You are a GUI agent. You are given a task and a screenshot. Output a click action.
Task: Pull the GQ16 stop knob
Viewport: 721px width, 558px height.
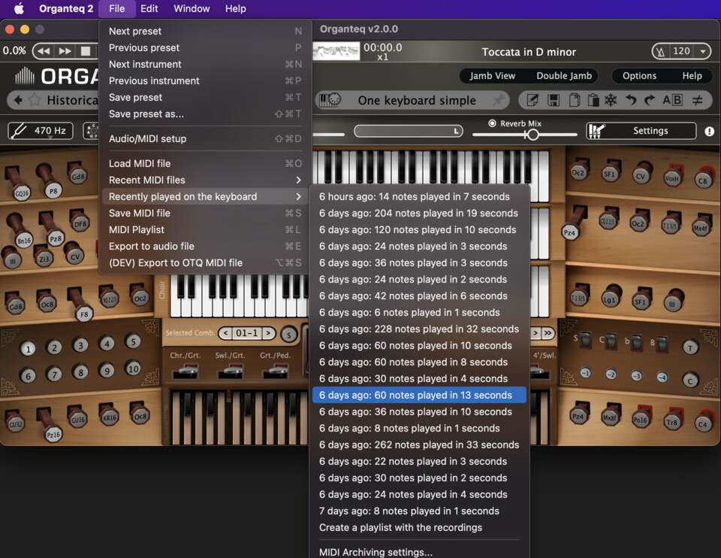(x=22, y=193)
